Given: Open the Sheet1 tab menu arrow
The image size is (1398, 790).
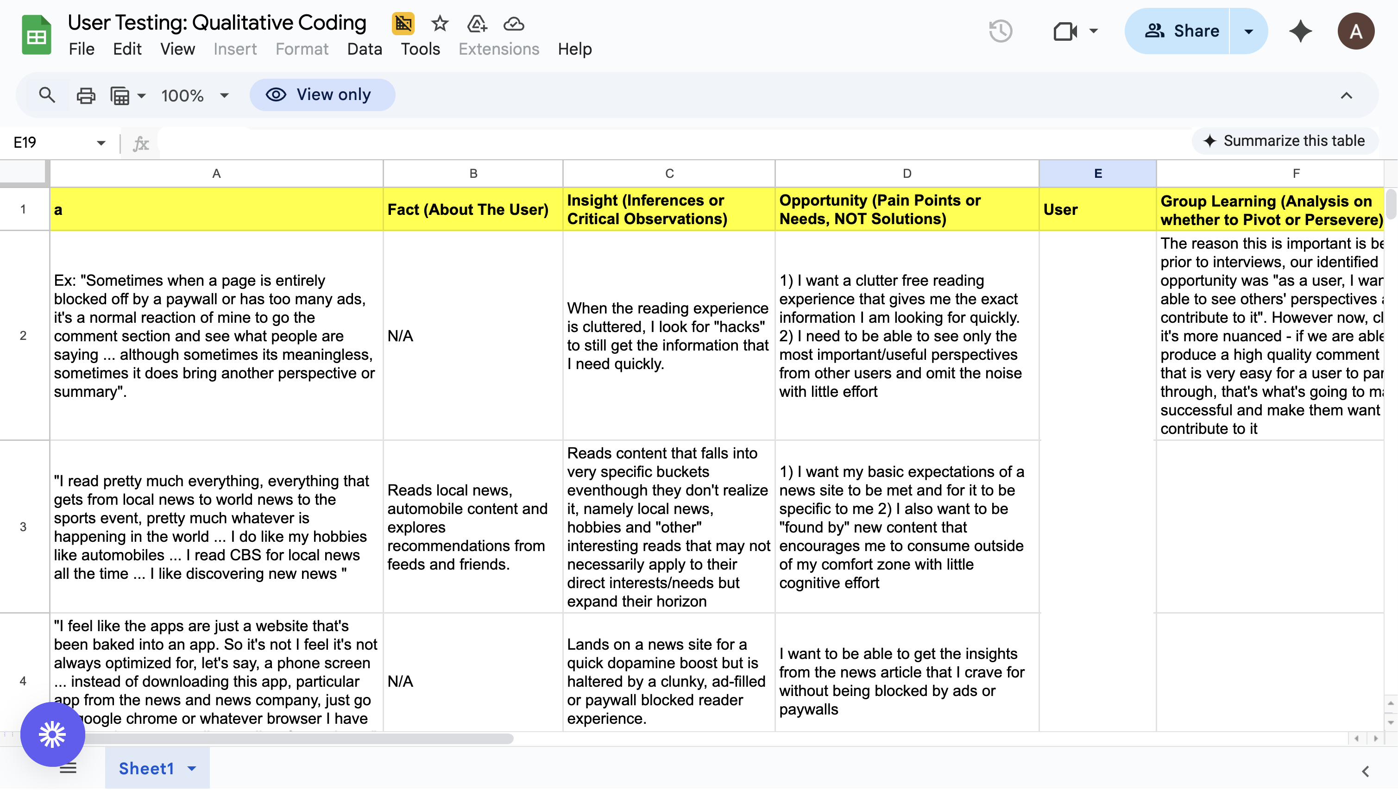Looking at the screenshot, I should coord(192,768).
